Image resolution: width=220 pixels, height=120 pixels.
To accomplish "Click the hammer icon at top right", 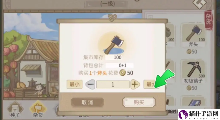I will [199, 4].
